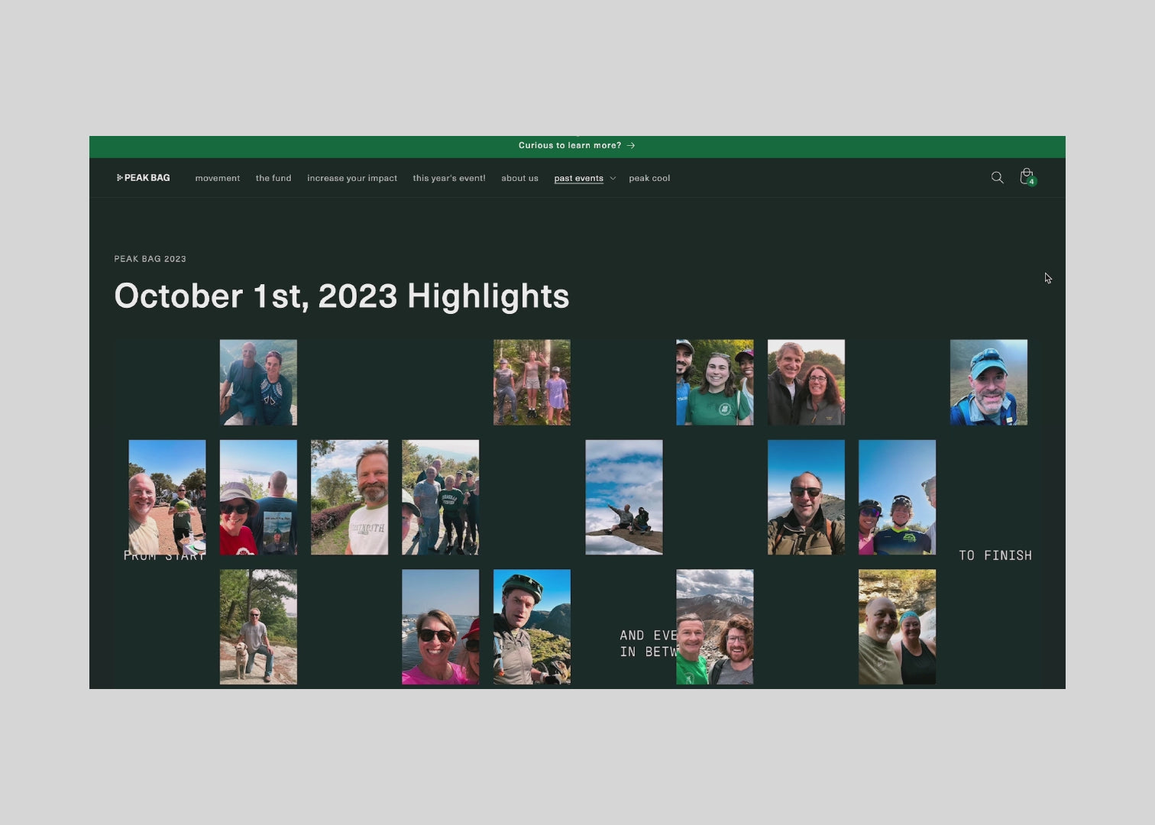This screenshot has width=1155, height=825.
Task: Open the fund menu item
Action: 273,178
